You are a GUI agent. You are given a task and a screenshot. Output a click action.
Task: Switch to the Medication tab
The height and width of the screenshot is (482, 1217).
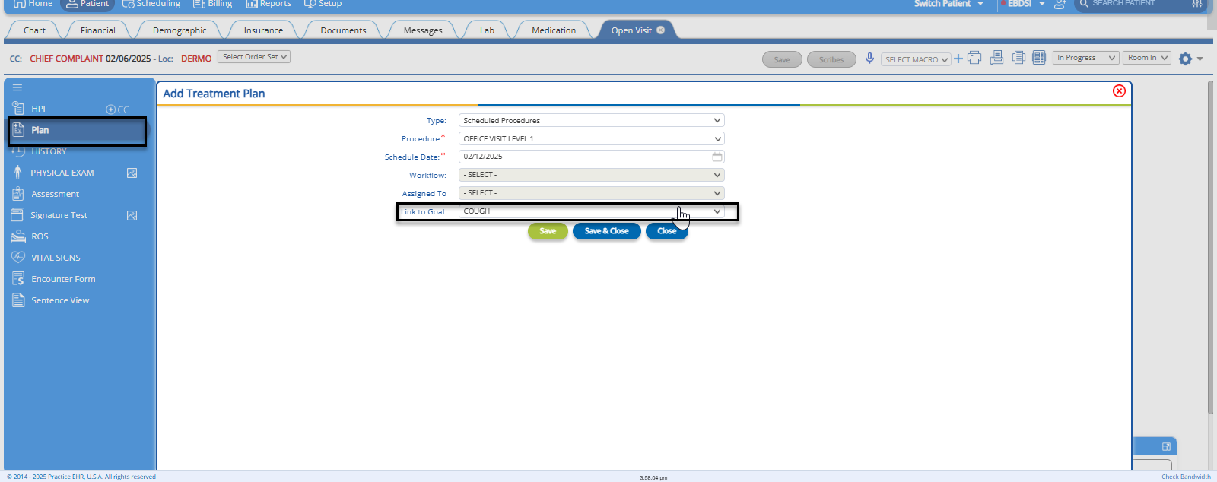pyautogui.click(x=554, y=30)
